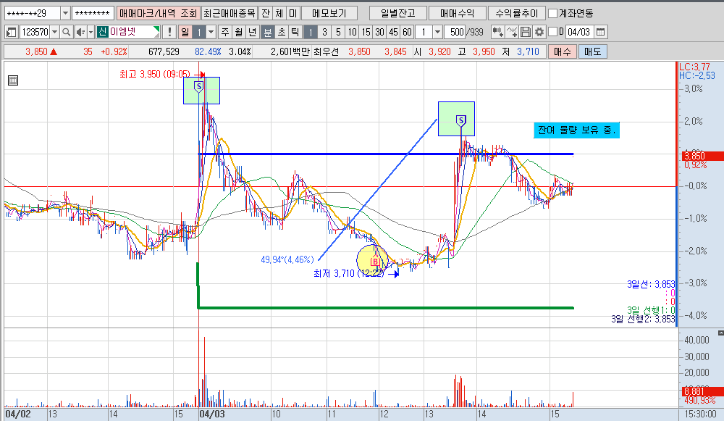Screen dimensions: 724x421
Task: Click the stock code input 123570
Action: 35,32
